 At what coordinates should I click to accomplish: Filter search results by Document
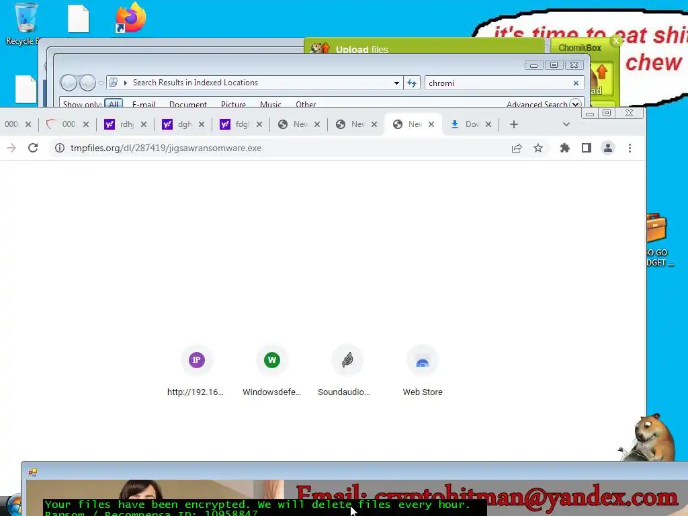(188, 104)
